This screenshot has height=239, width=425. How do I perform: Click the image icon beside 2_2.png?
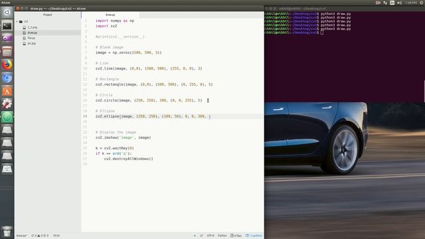(x=25, y=27)
